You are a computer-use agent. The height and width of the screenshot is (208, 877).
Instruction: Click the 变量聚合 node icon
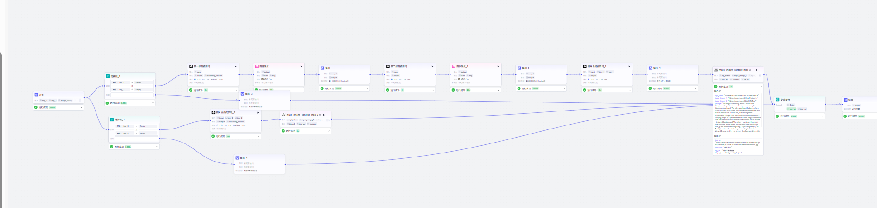tap(778, 100)
